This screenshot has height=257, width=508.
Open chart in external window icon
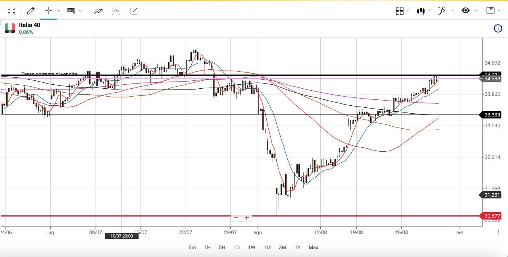tap(134, 11)
